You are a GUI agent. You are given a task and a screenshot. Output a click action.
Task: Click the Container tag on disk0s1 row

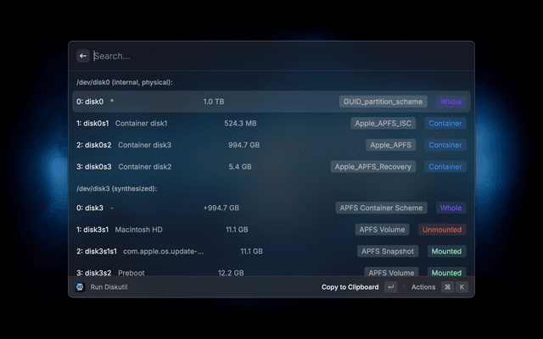[x=445, y=124]
